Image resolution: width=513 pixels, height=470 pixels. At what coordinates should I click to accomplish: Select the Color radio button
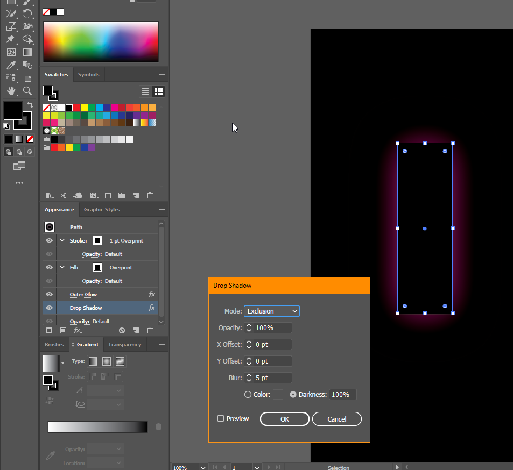(x=248, y=395)
